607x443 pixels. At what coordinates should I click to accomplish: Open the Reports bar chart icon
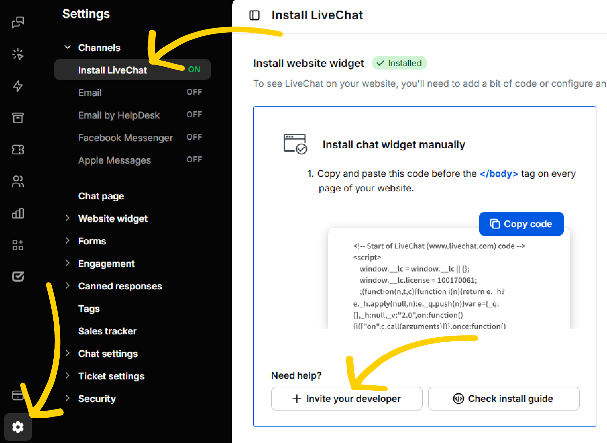pos(18,213)
